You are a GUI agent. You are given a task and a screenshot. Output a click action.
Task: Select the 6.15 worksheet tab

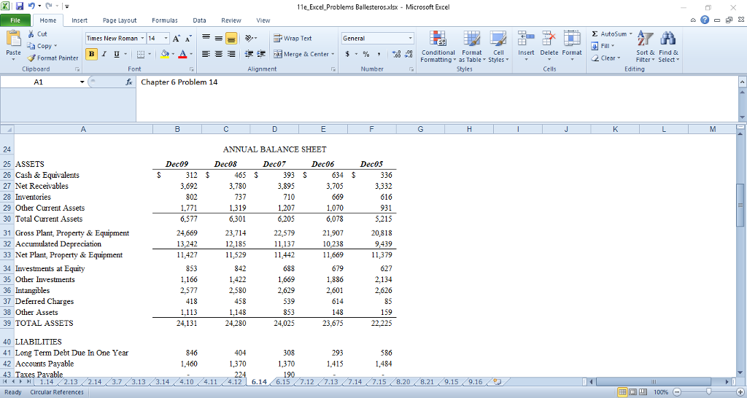pos(283,382)
